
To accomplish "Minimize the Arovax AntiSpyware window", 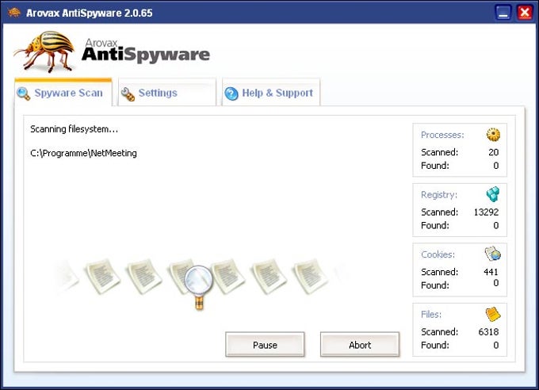I will click(503, 13).
